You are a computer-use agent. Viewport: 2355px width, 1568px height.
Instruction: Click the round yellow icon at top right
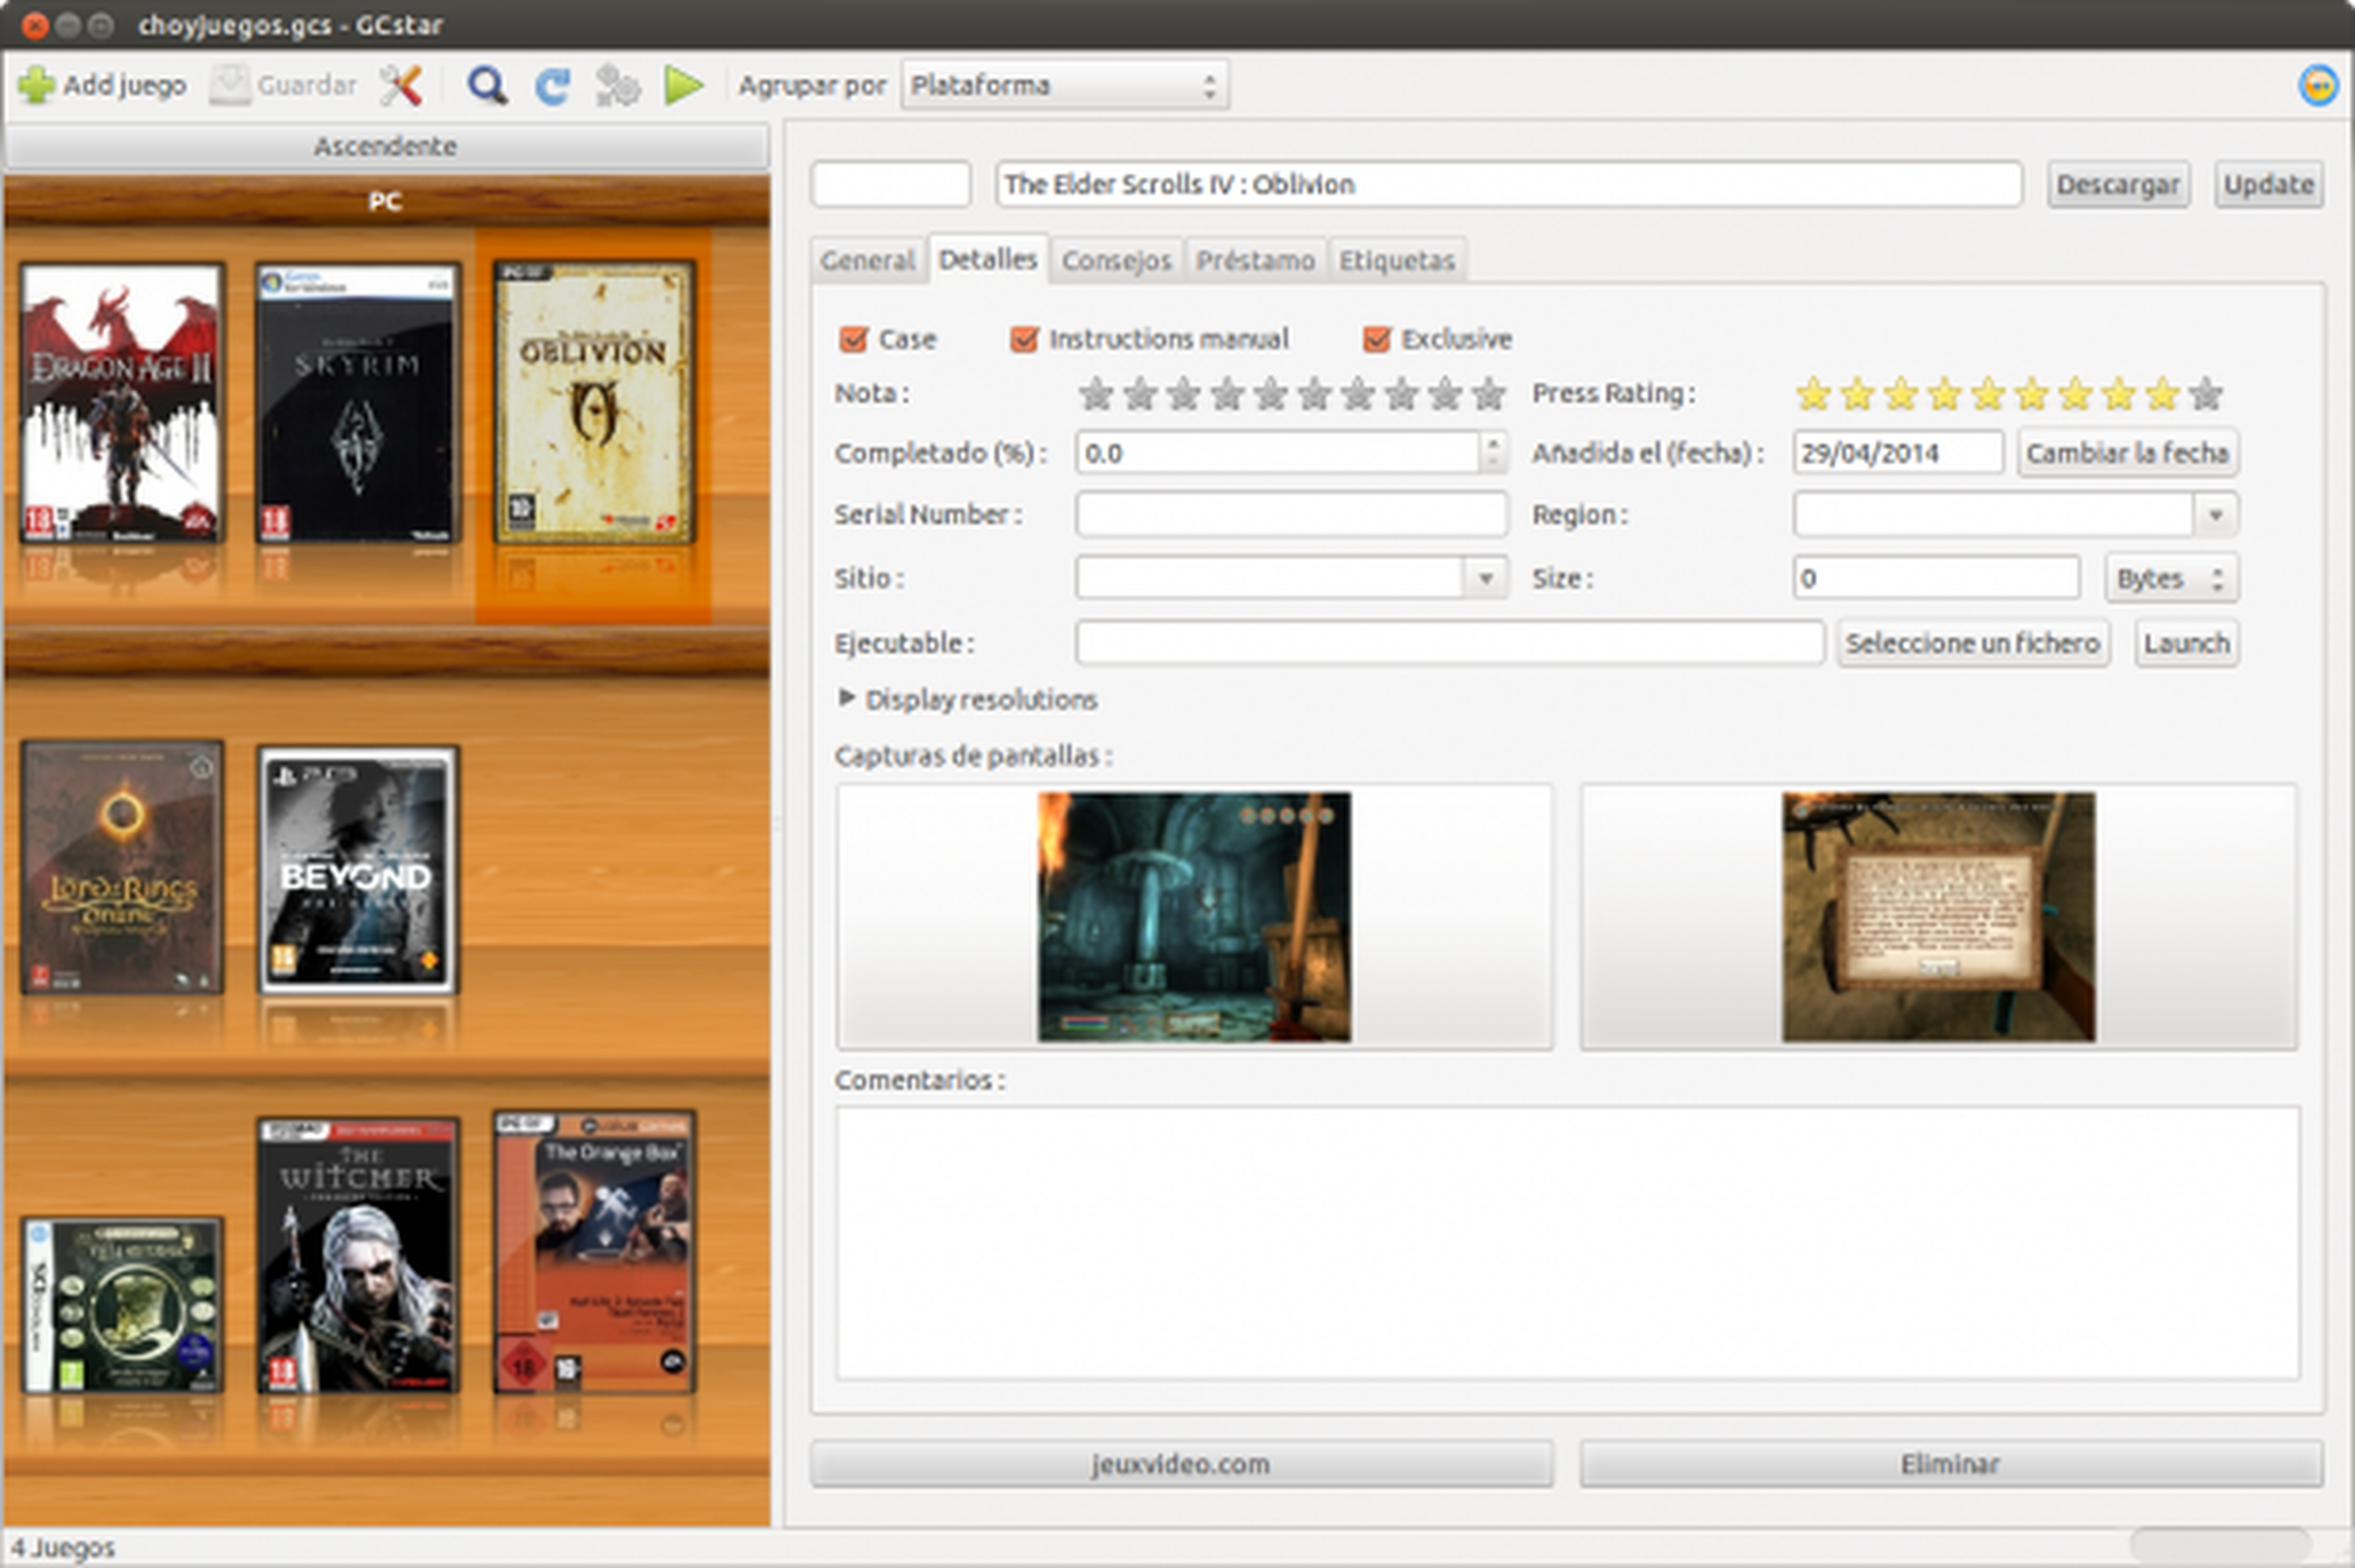(x=2318, y=85)
